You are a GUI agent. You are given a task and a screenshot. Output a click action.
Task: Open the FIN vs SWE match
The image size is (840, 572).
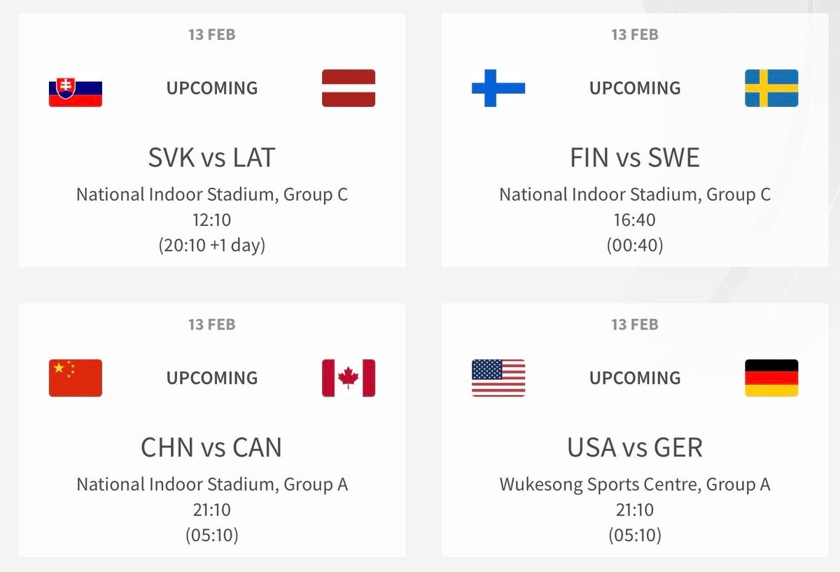pos(635,158)
